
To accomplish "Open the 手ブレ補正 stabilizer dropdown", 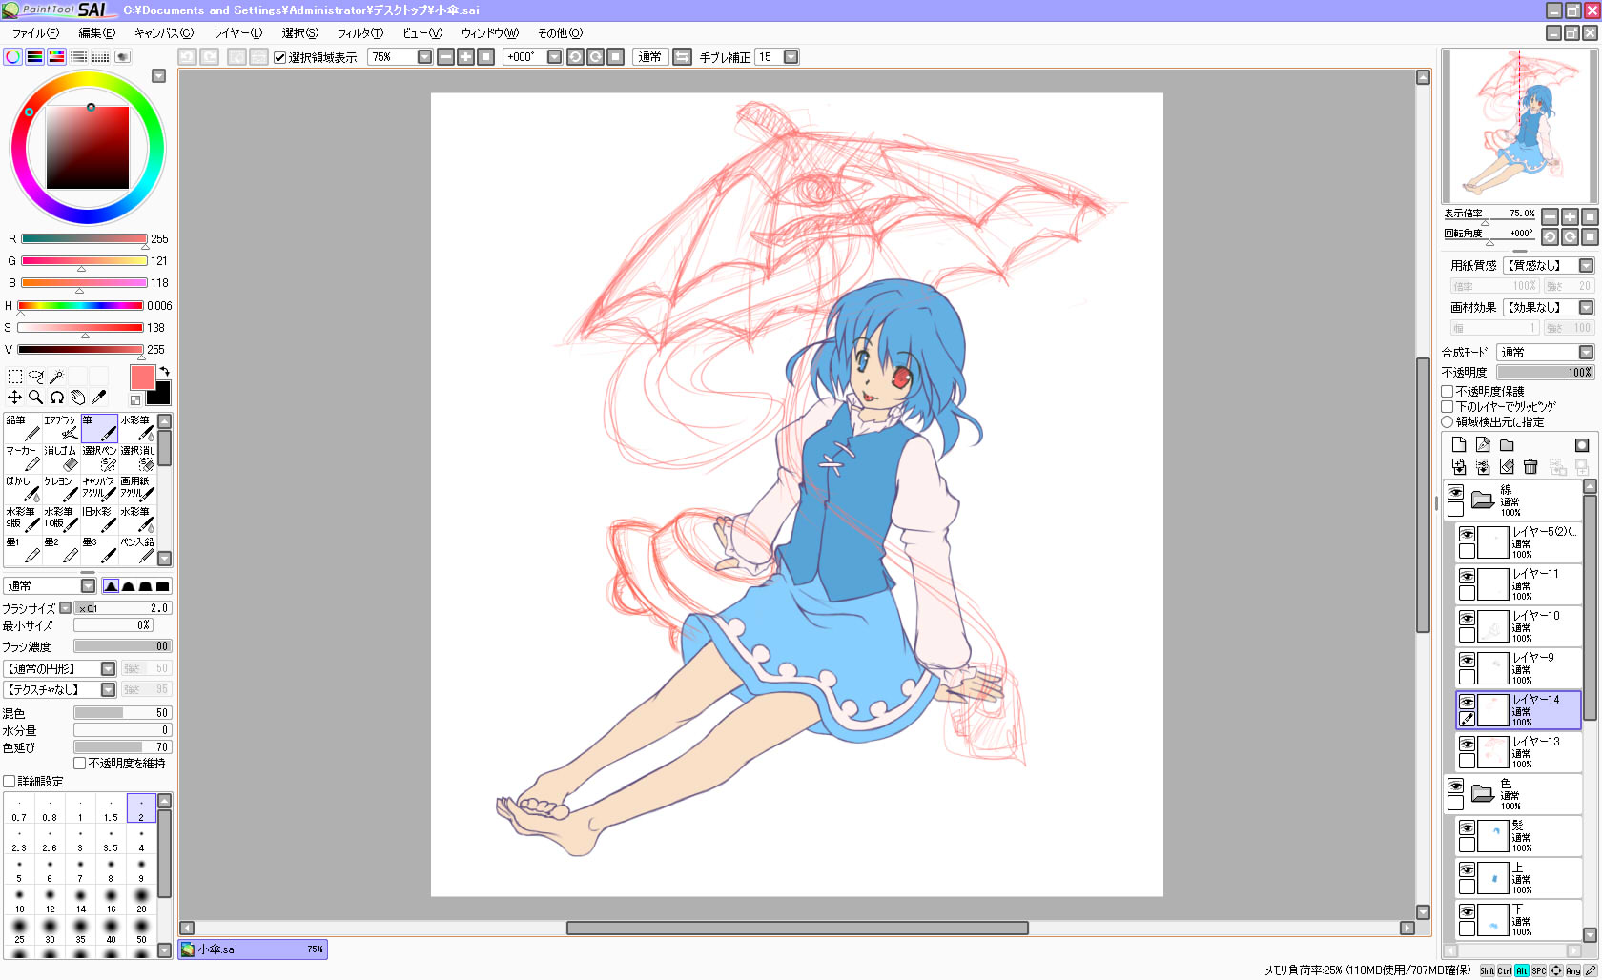I will (791, 57).
